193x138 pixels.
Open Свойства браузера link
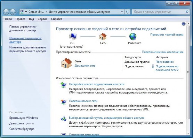tap(22, 129)
